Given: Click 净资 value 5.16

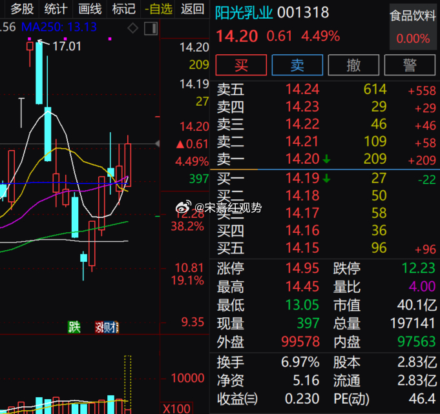Looking at the screenshot, I should pyautogui.click(x=306, y=380).
